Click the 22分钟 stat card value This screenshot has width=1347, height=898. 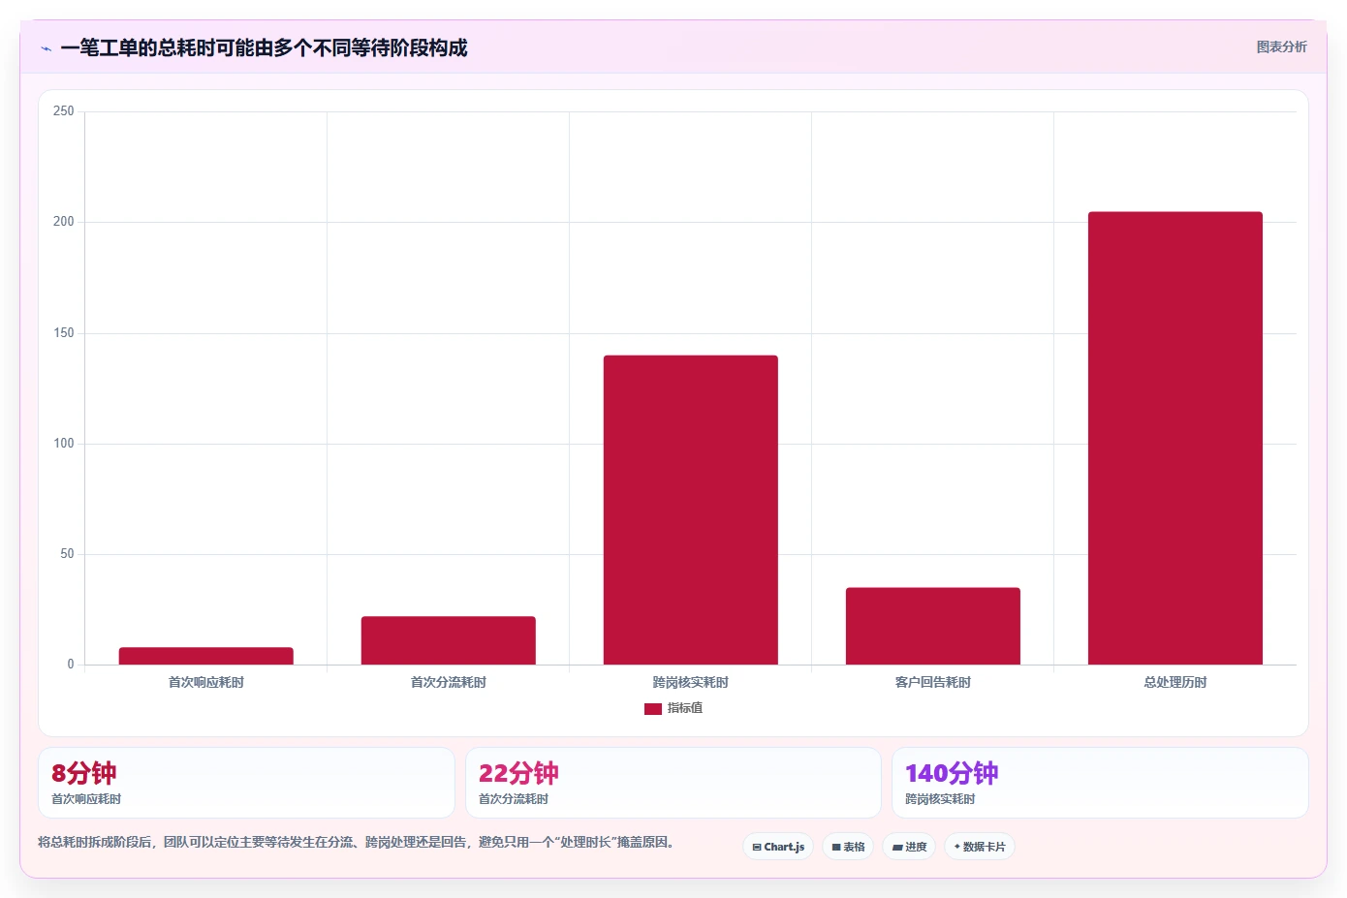pos(518,773)
